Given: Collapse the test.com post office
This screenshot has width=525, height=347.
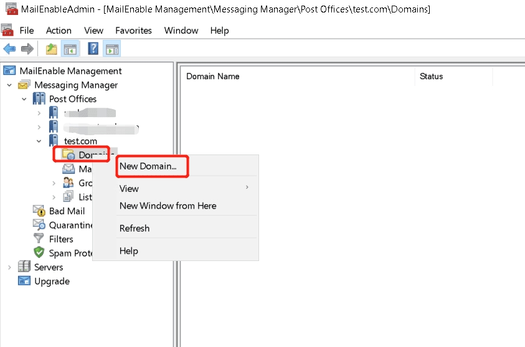Looking at the screenshot, I should pos(39,141).
